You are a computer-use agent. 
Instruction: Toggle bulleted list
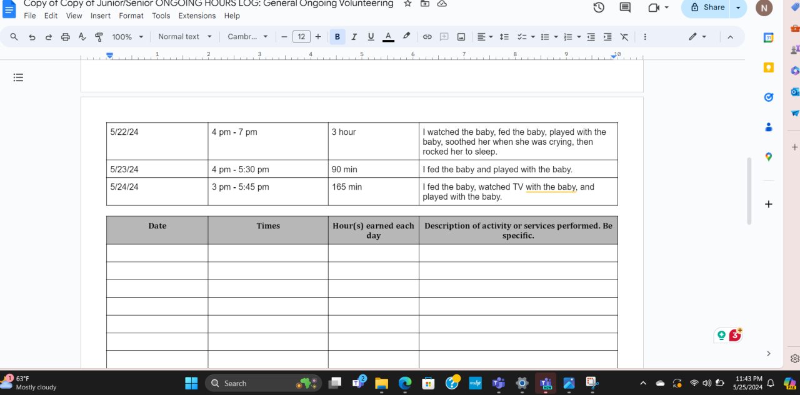pos(544,37)
